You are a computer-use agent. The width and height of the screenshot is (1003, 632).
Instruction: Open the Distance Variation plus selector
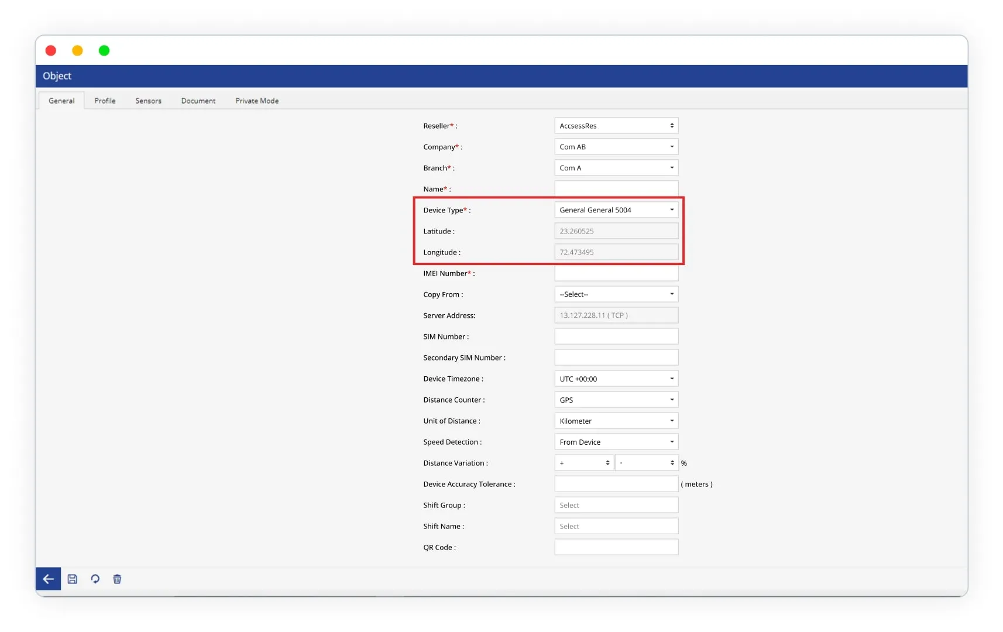tap(583, 463)
